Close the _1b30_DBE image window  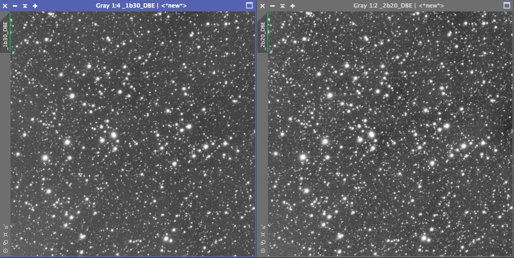tap(5, 6)
